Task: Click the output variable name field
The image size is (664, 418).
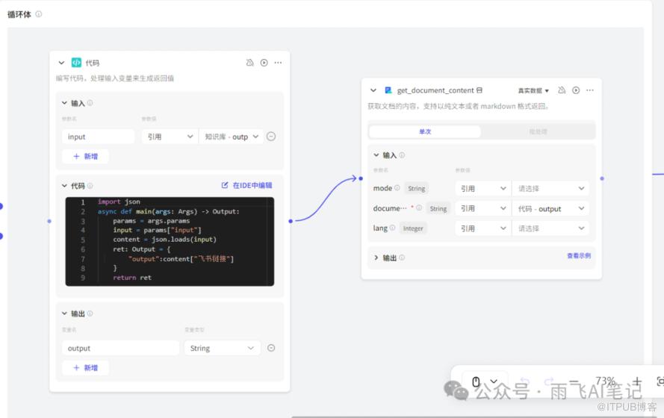Action: [121, 348]
